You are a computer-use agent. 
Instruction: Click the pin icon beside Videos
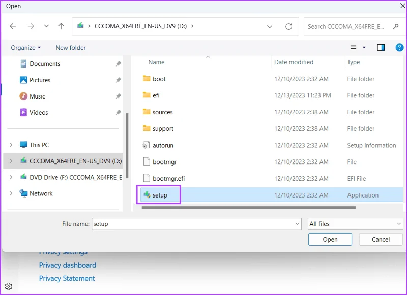[119, 112]
